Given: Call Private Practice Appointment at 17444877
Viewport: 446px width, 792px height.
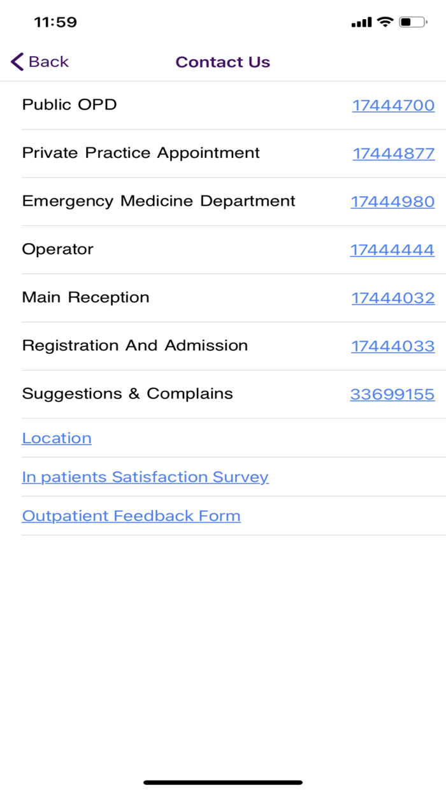Looking at the screenshot, I should click(x=392, y=153).
